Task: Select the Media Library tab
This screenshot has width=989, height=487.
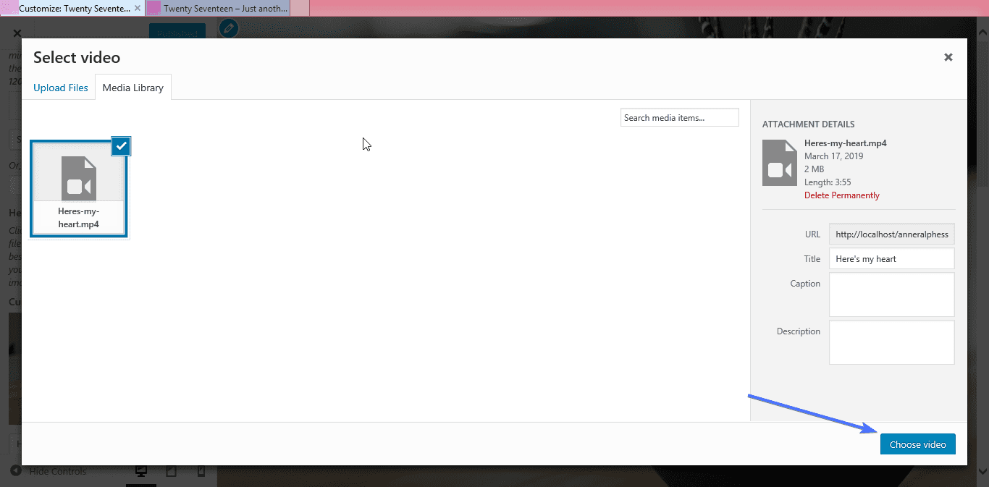Action: 133,88
